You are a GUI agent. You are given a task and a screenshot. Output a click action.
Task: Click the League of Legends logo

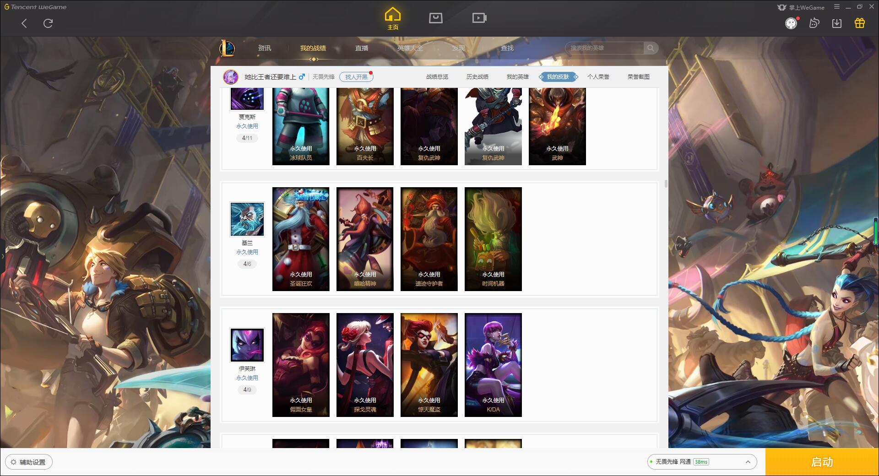[x=227, y=48]
